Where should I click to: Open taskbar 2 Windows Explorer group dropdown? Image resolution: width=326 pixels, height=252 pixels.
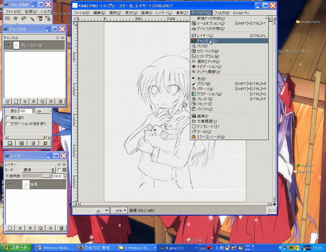click(x=155, y=248)
